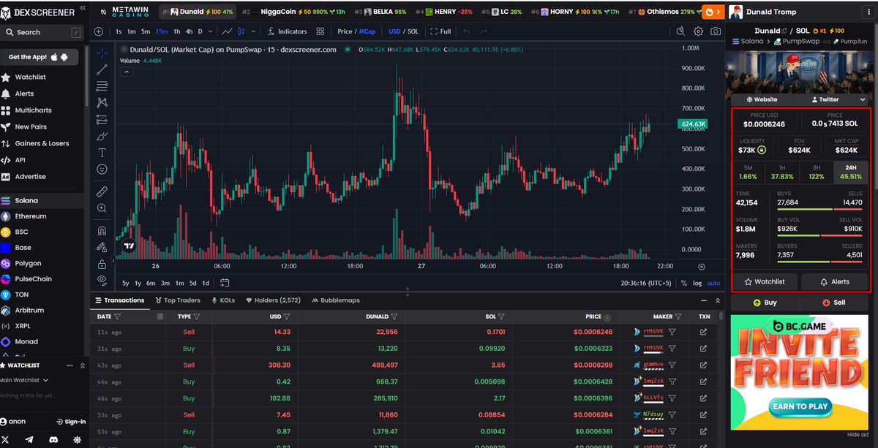Open go-to-date calendar icon
Image resolution: width=878 pixels, height=448 pixels.
coord(225,283)
